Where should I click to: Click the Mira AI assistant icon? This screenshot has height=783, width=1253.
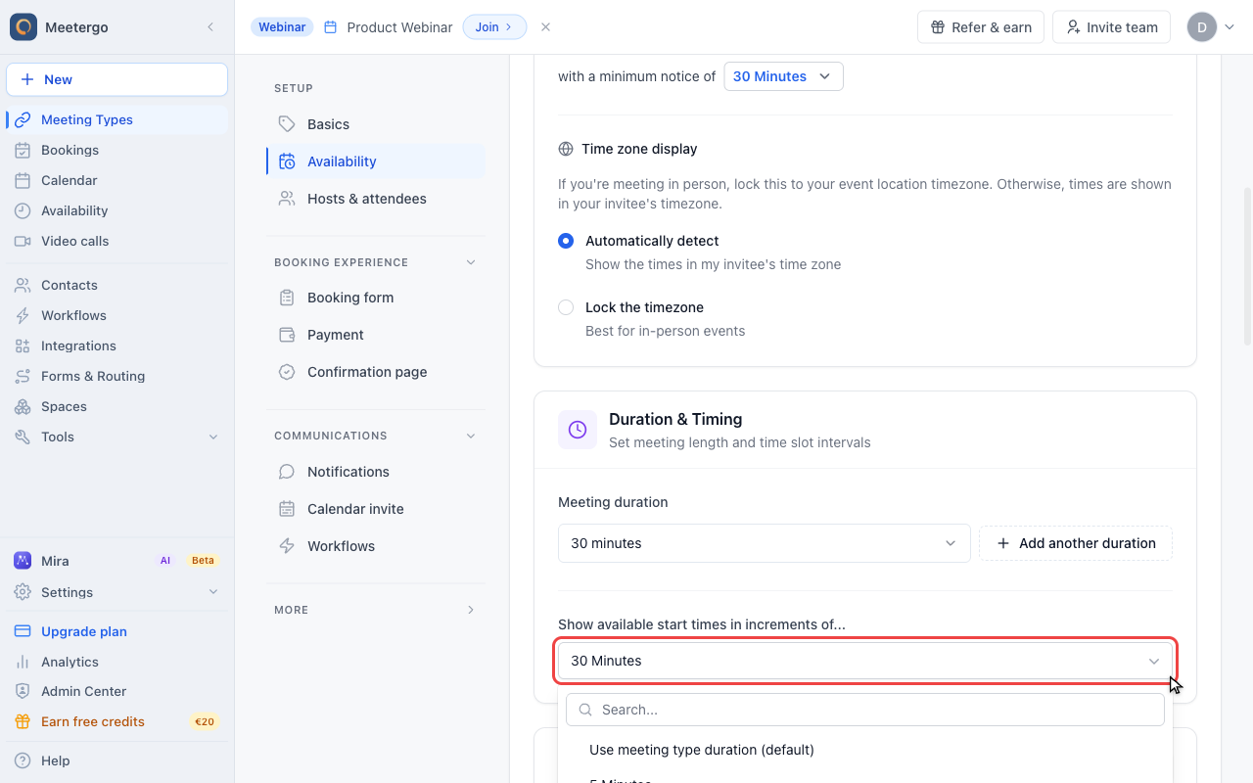pyautogui.click(x=23, y=561)
